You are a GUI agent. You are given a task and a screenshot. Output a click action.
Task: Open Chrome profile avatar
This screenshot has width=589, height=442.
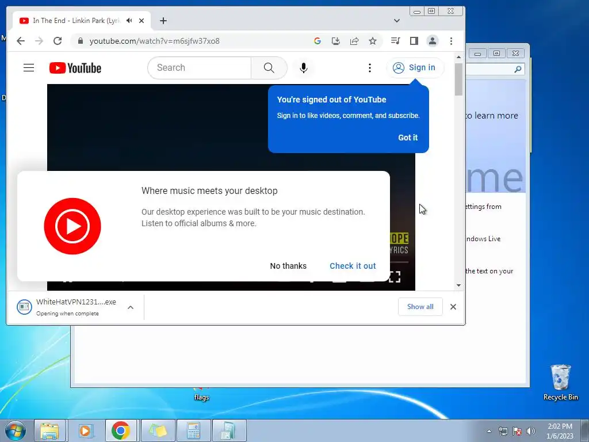tap(433, 41)
